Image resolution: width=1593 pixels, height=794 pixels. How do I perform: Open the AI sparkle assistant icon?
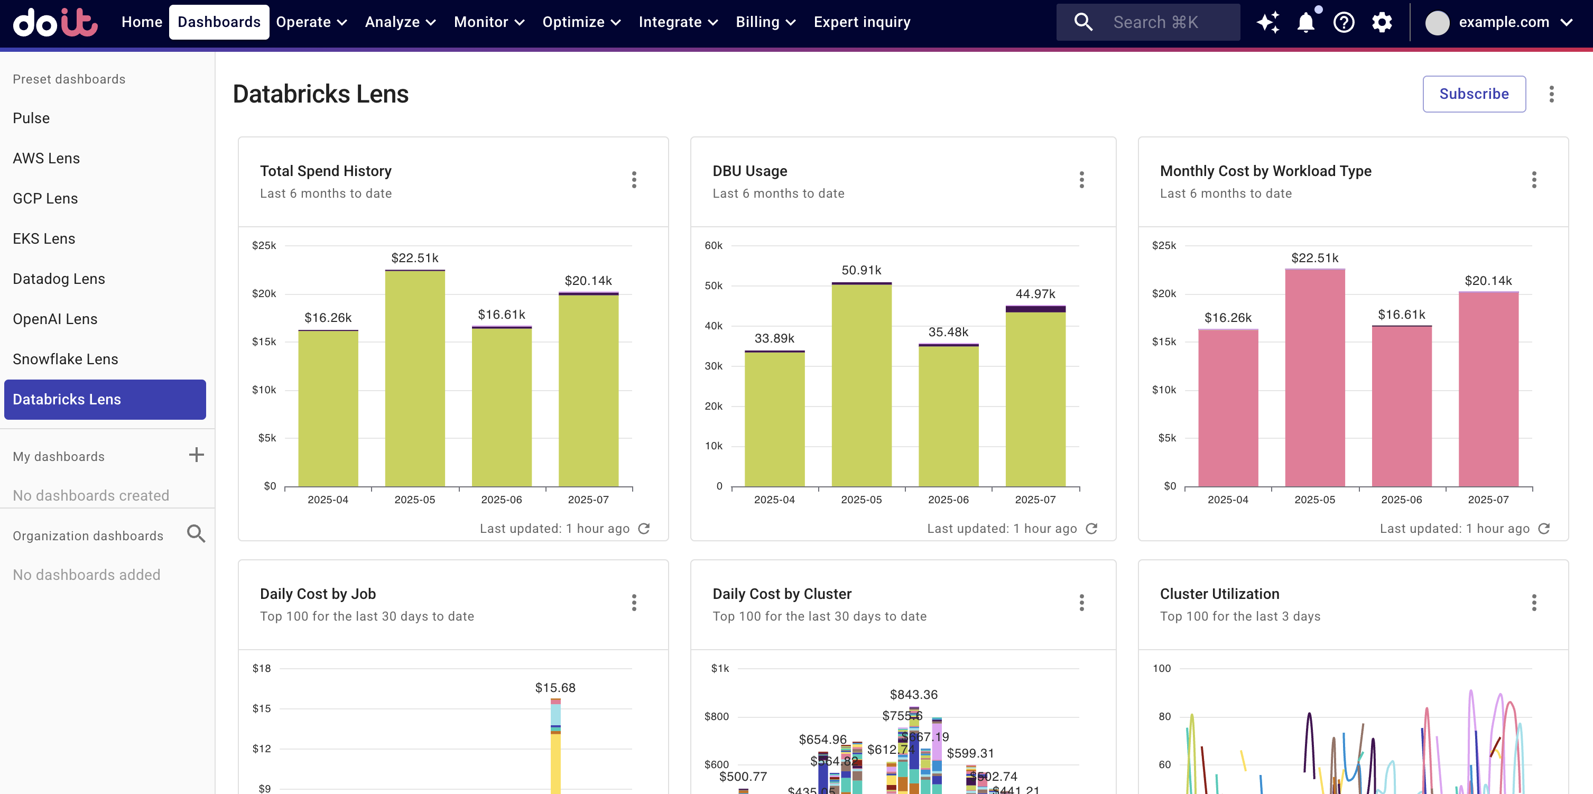click(x=1268, y=22)
